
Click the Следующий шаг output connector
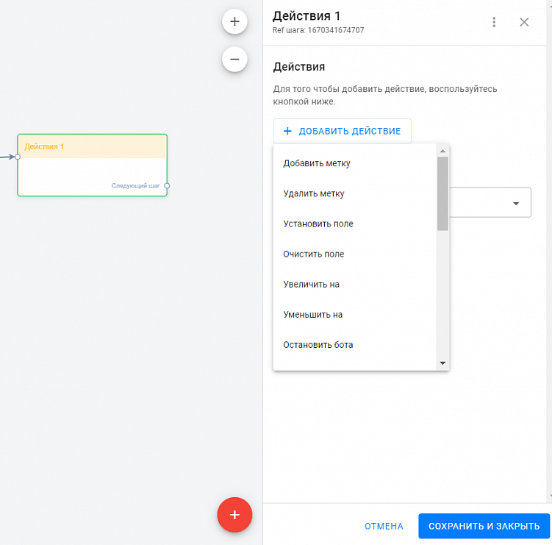[167, 186]
